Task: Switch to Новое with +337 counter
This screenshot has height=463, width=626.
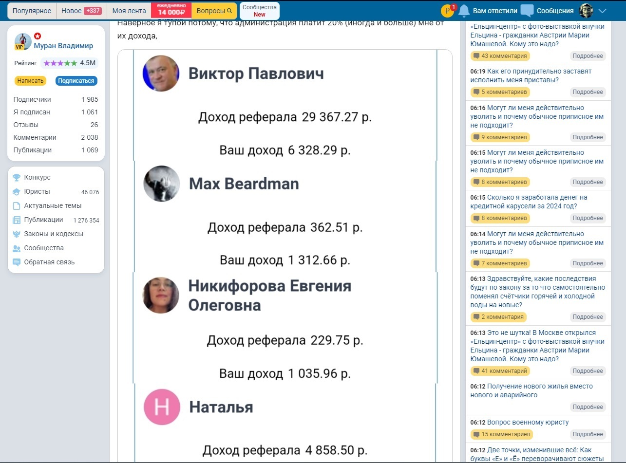Action: pyautogui.click(x=80, y=10)
